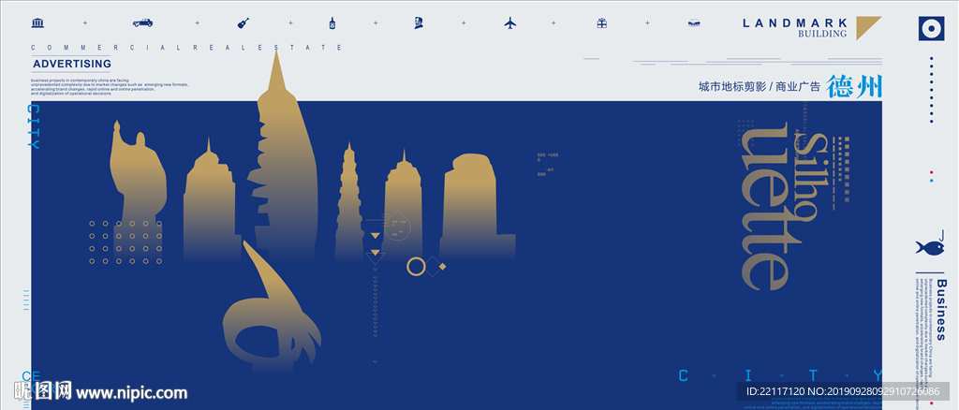Click the car icon in top row
959x410 pixels.
[142, 23]
